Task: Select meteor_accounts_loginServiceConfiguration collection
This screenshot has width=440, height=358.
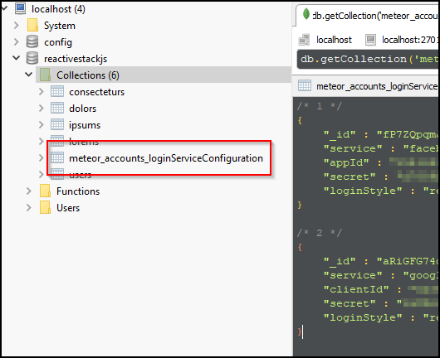Action: pyautogui.click(x=166, y=158)
